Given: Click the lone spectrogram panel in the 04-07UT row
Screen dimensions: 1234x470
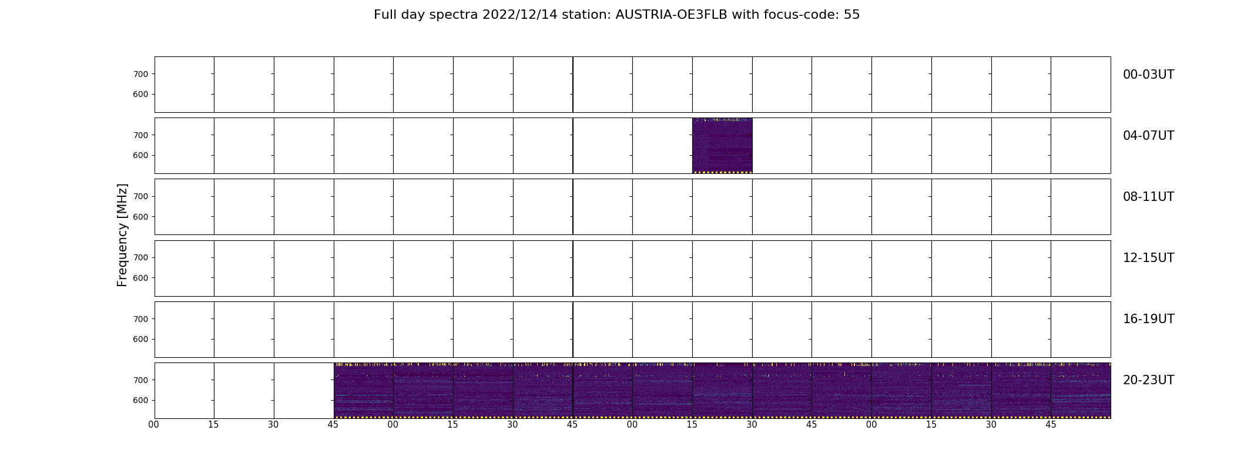Looking at the screenshot, I should coord(722,146).
